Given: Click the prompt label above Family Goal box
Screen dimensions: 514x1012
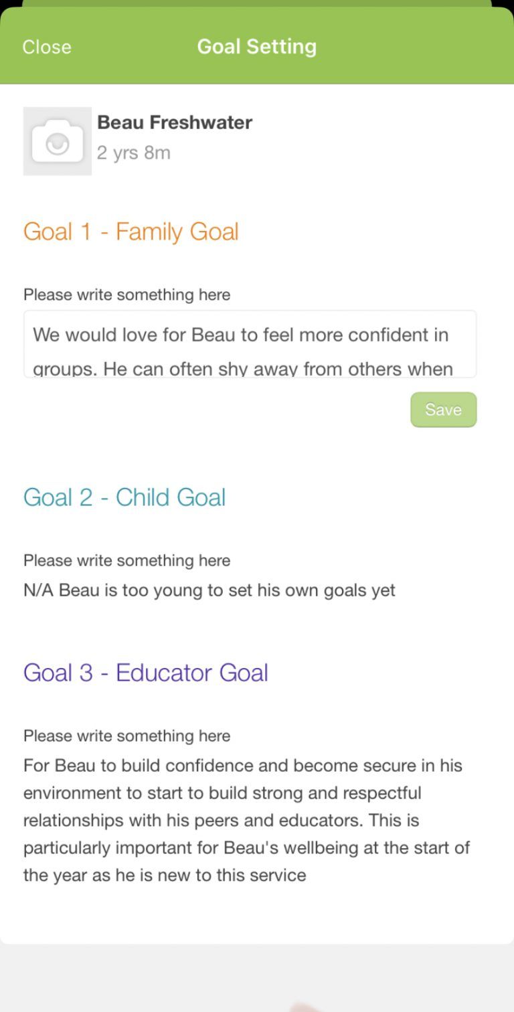Looking at the screenshot, I should [x=127, y=294].
